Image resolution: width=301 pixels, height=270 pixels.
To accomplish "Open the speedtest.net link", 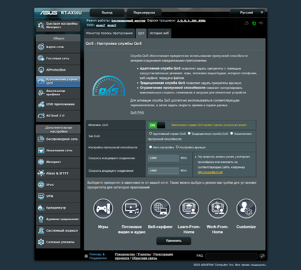I will 210,172.
